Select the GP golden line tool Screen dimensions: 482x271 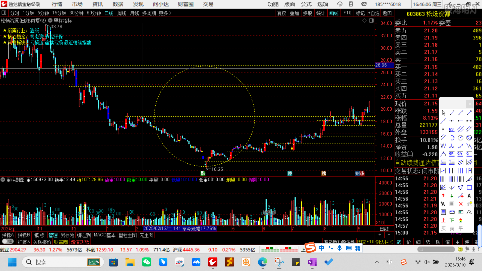452,154
